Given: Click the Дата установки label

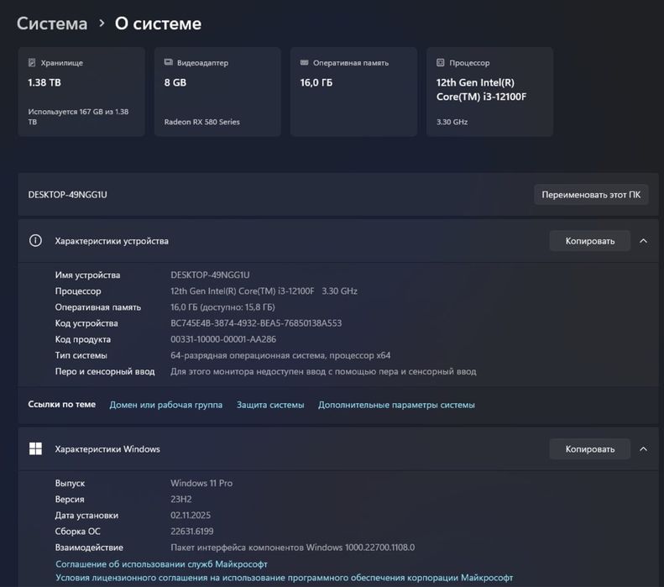Looking at the screenshot, I should tap(86, 515).
